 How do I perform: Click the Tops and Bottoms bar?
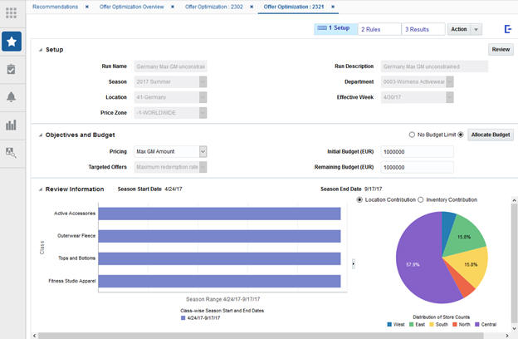(x=219, y=258)
